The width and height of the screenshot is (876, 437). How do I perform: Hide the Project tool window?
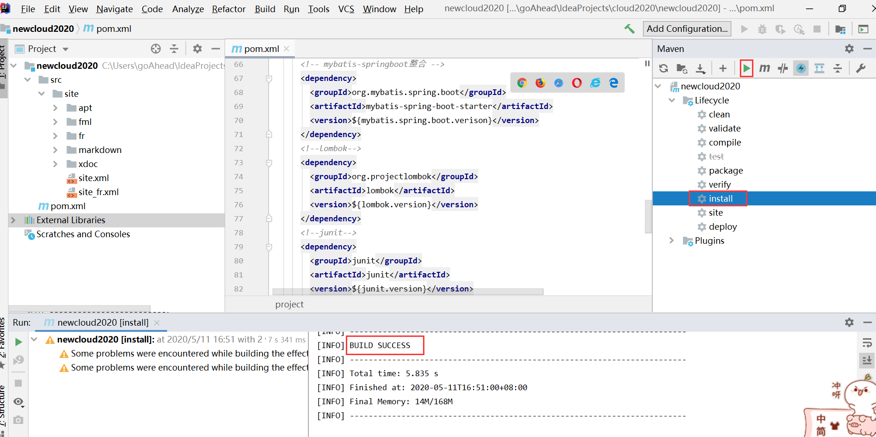pos(215,49)
